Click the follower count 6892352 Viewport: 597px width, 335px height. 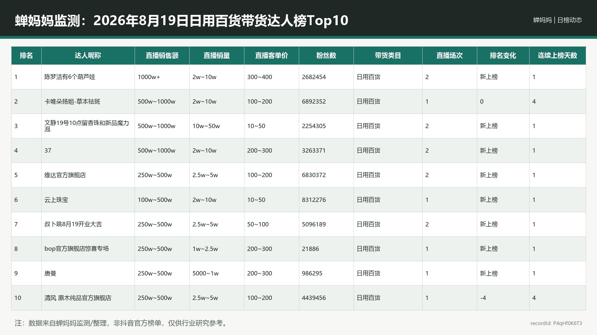click(314, 101)
